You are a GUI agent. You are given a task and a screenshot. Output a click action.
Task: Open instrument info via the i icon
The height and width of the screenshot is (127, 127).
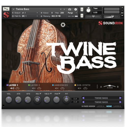click(75, 9)
